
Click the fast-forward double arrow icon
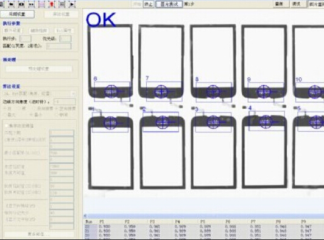pyautogui.click(x=32, y=4)
